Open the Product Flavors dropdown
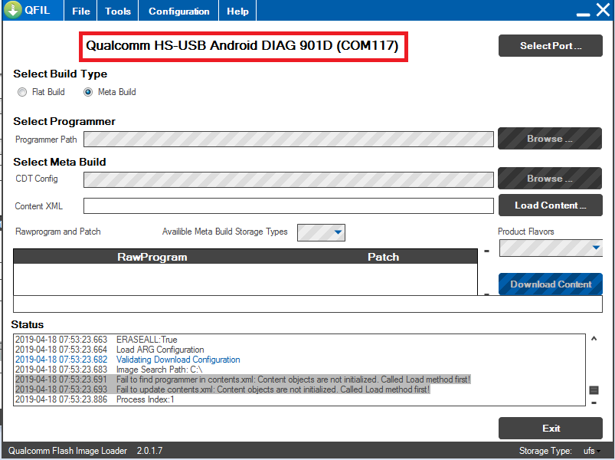Viewport: 615px width, 460px height. pos(550,248)
